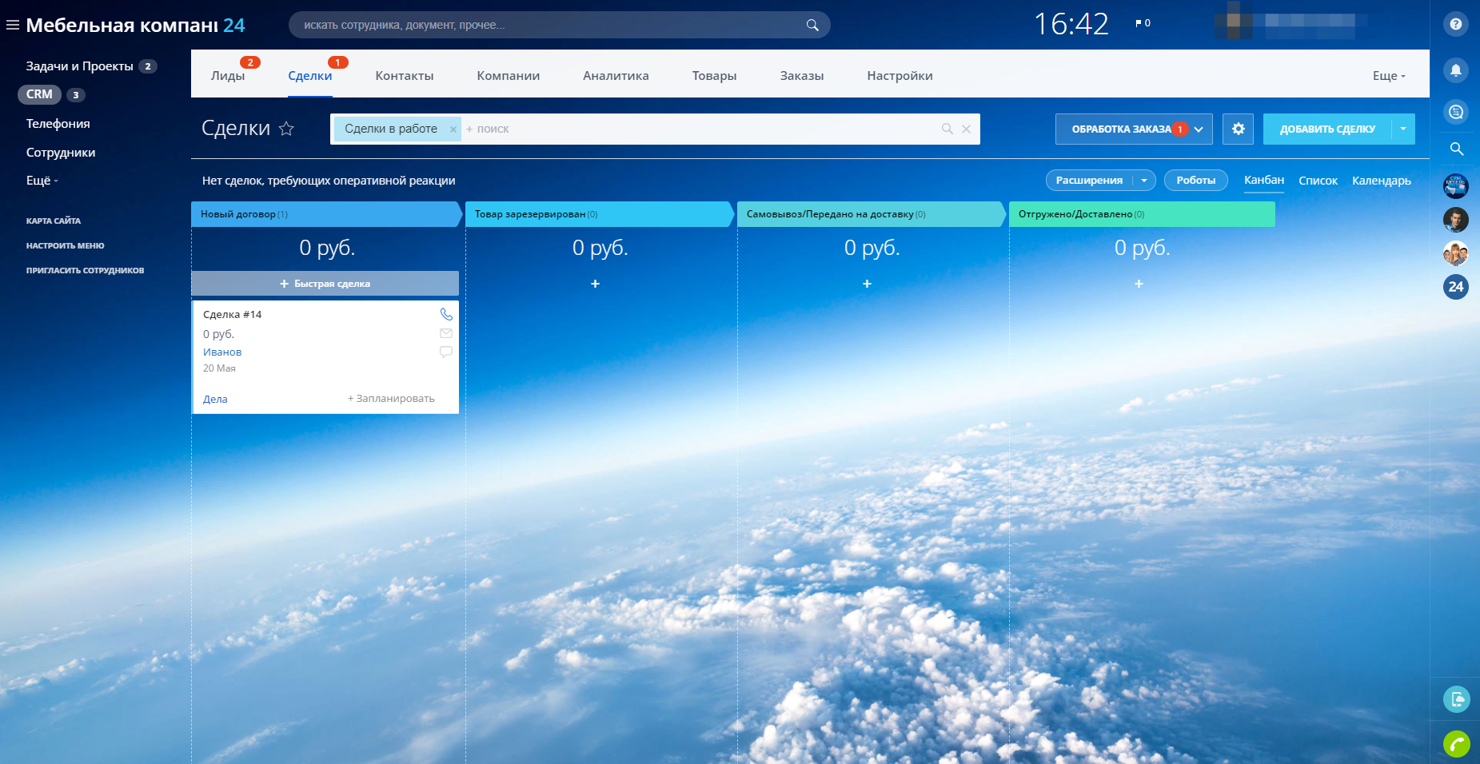Open the Иванов contact link

(x=222, y=352)
